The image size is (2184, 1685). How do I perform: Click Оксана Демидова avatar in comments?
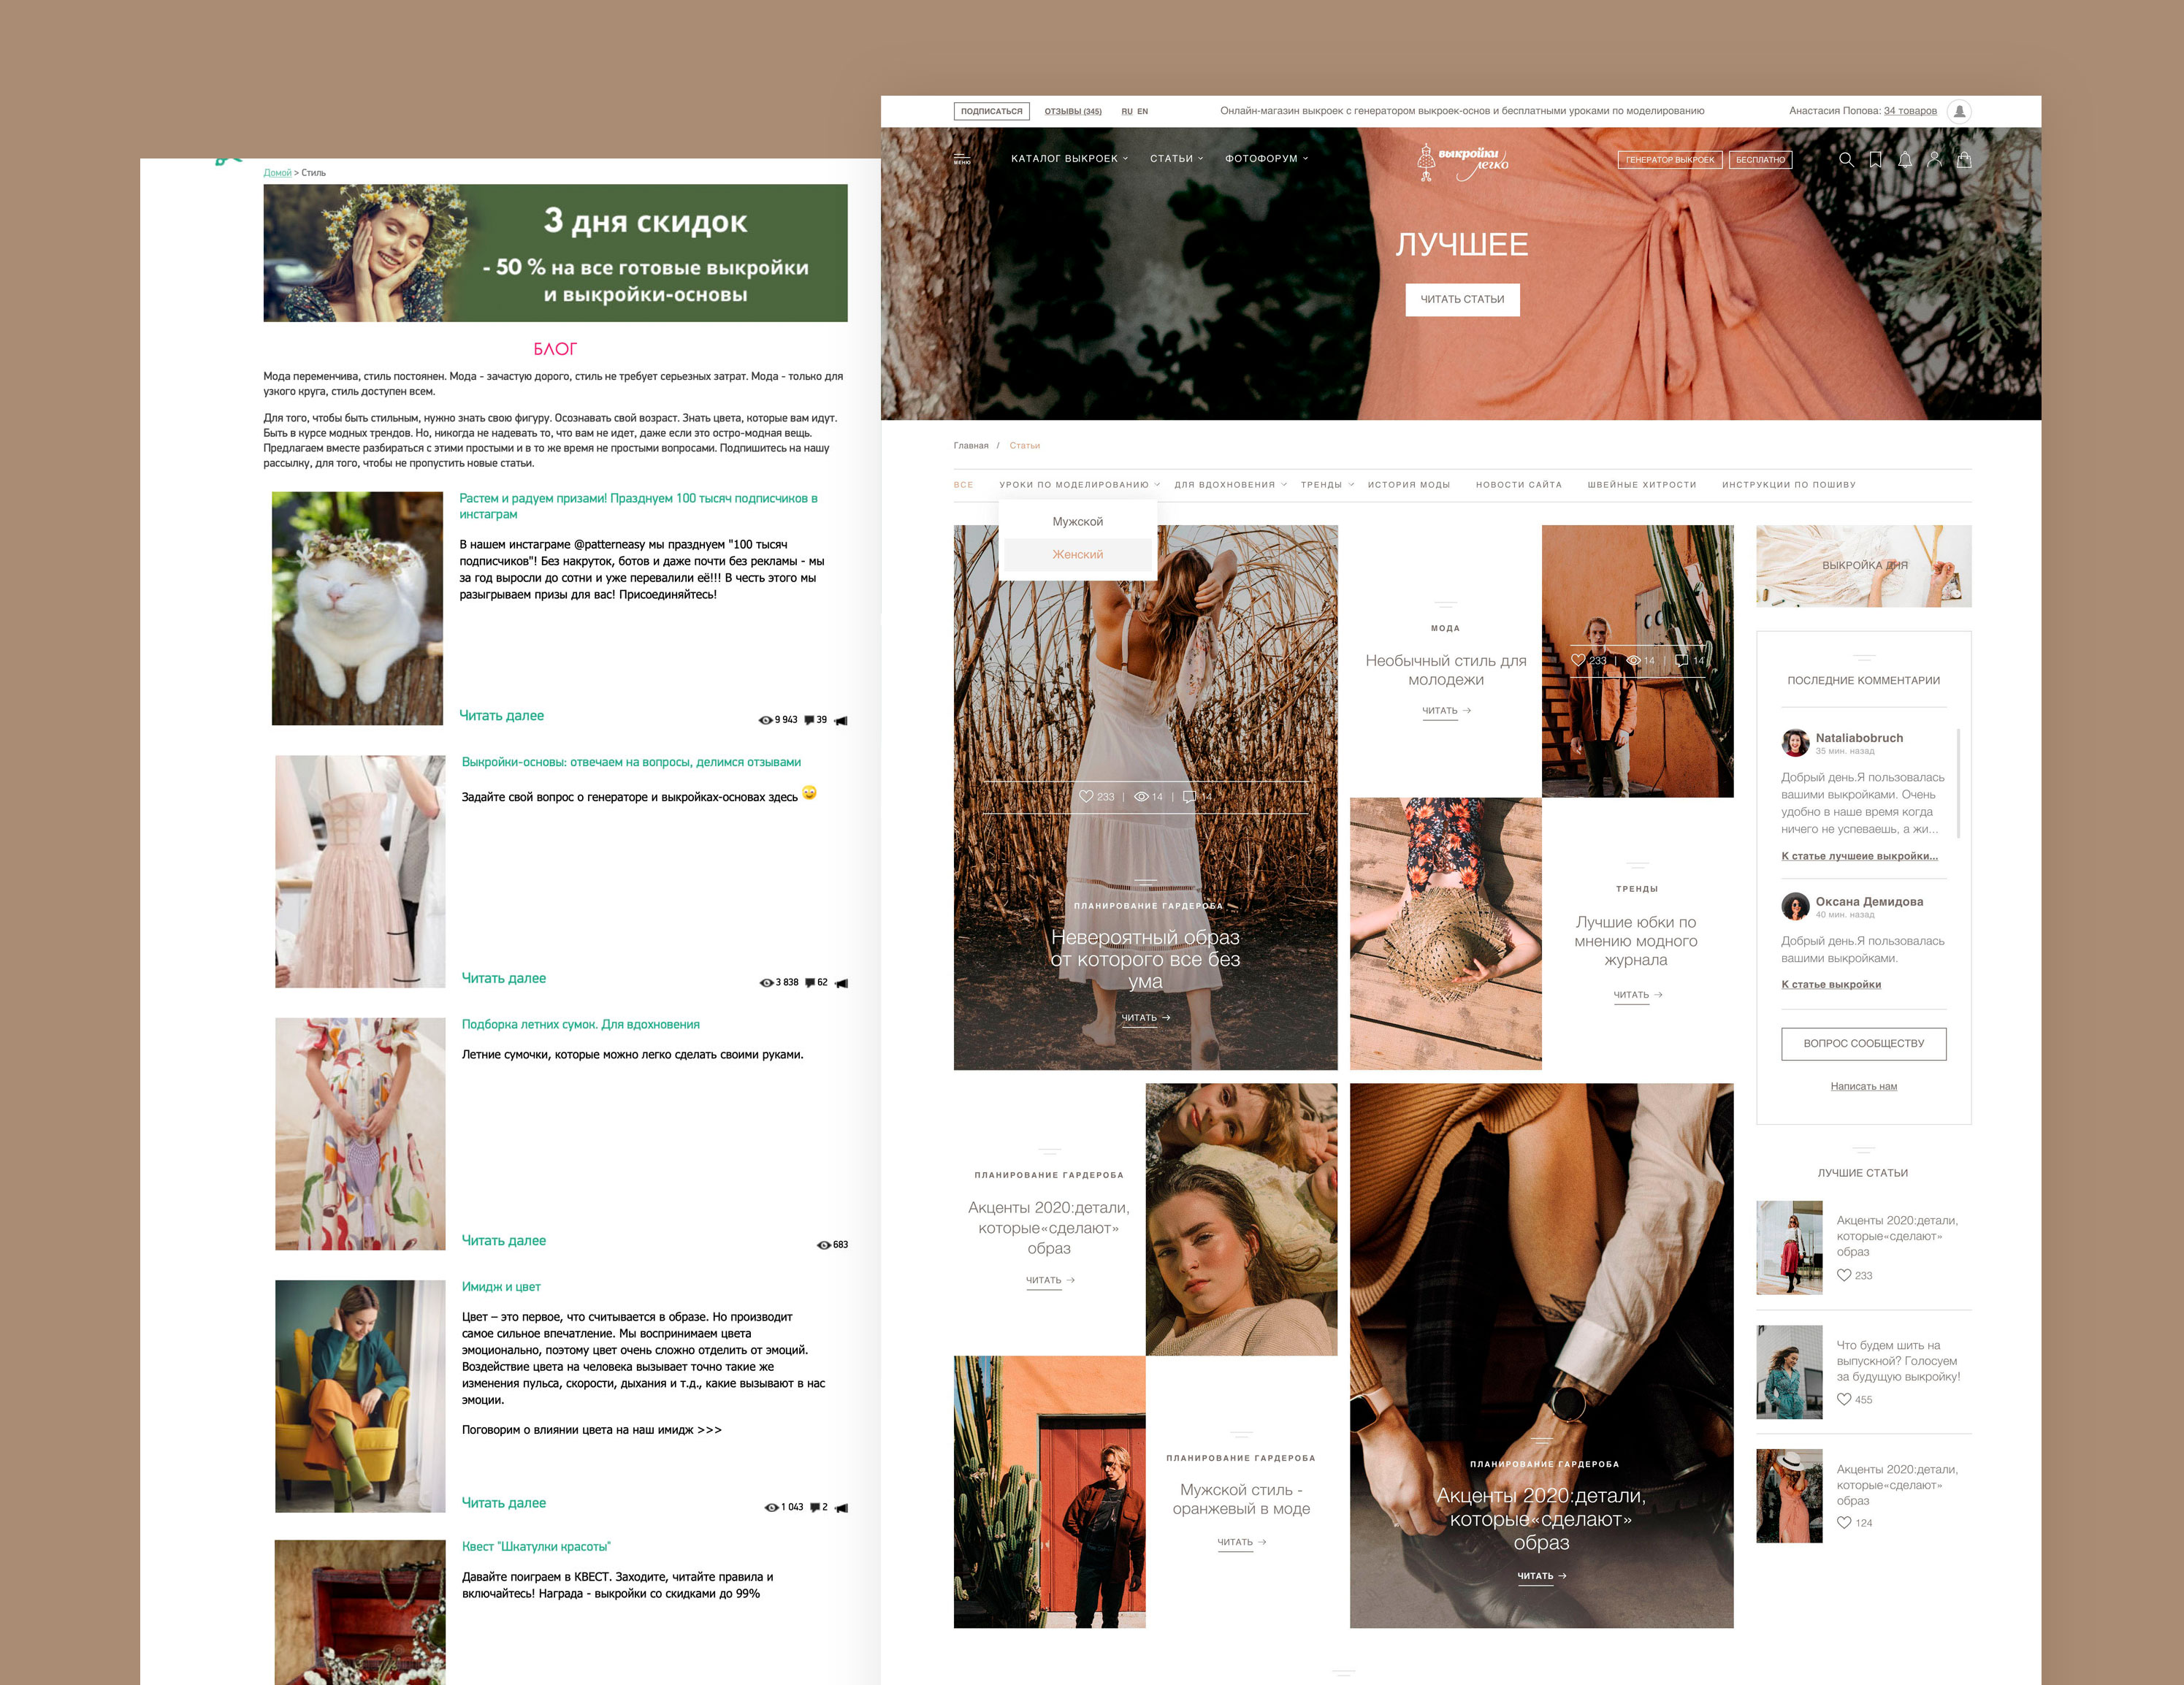(1795, 906)
